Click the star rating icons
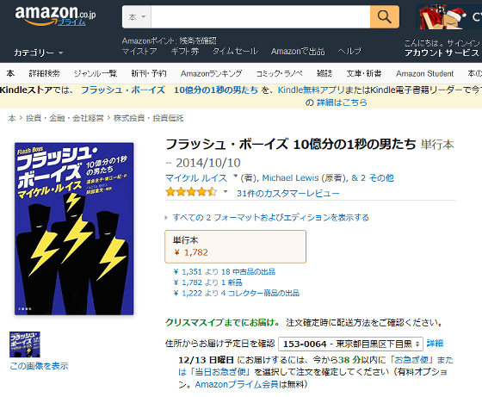Viewport: 482px width, 397px height. pos(191,193)
